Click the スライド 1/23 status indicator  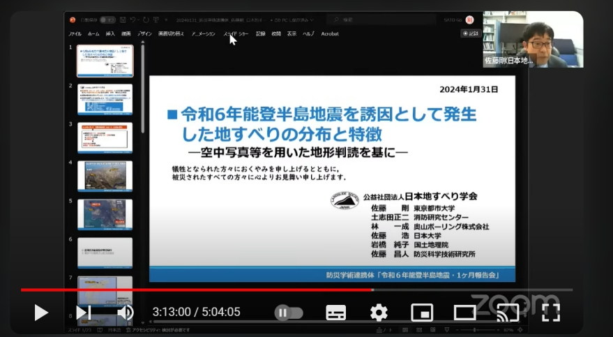pos(80,330)
